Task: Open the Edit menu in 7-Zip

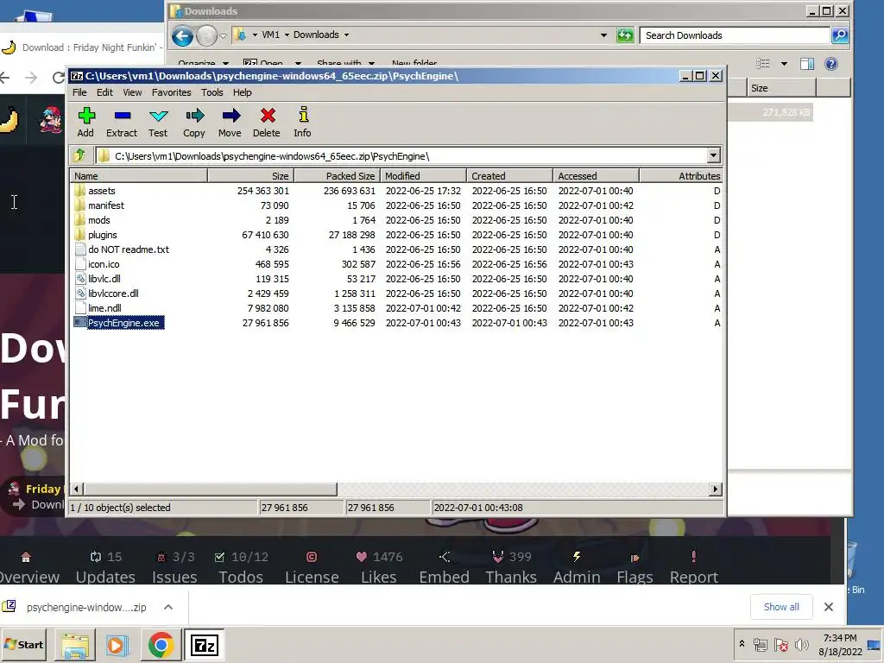Action: (x=104, y=92)
